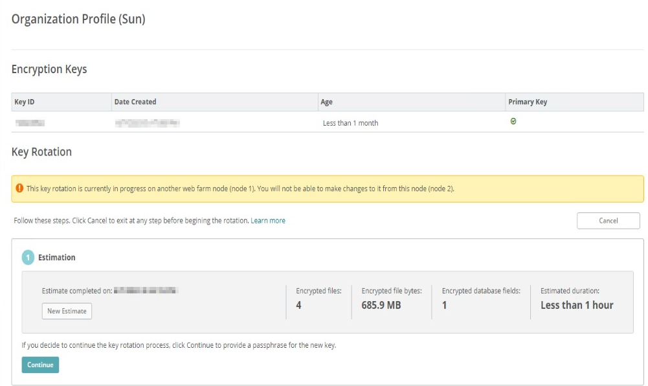
Task: Click the 'Encrypted files:' label
Action: click(x=318, y=291)
